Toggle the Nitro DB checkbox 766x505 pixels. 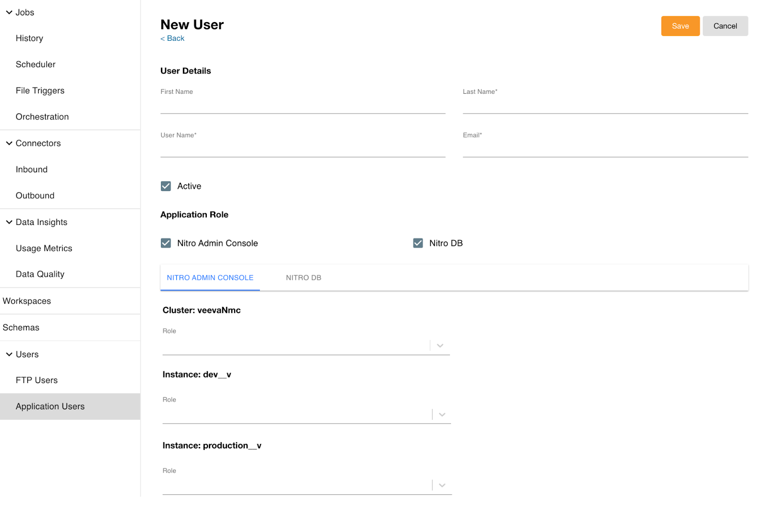pyautogui.click(x=417, y=243)
